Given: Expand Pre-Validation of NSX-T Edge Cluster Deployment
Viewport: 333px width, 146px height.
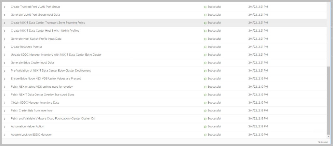Looking at the screenshot, I should [x=5, y=71].
